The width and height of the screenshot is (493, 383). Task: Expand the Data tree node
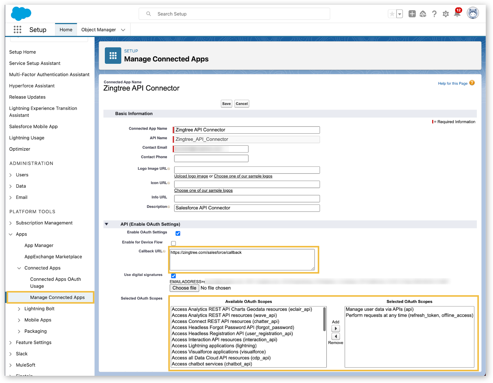[11, 186]
